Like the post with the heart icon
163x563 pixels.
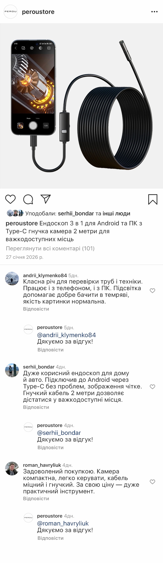click(x=10, y=199)
